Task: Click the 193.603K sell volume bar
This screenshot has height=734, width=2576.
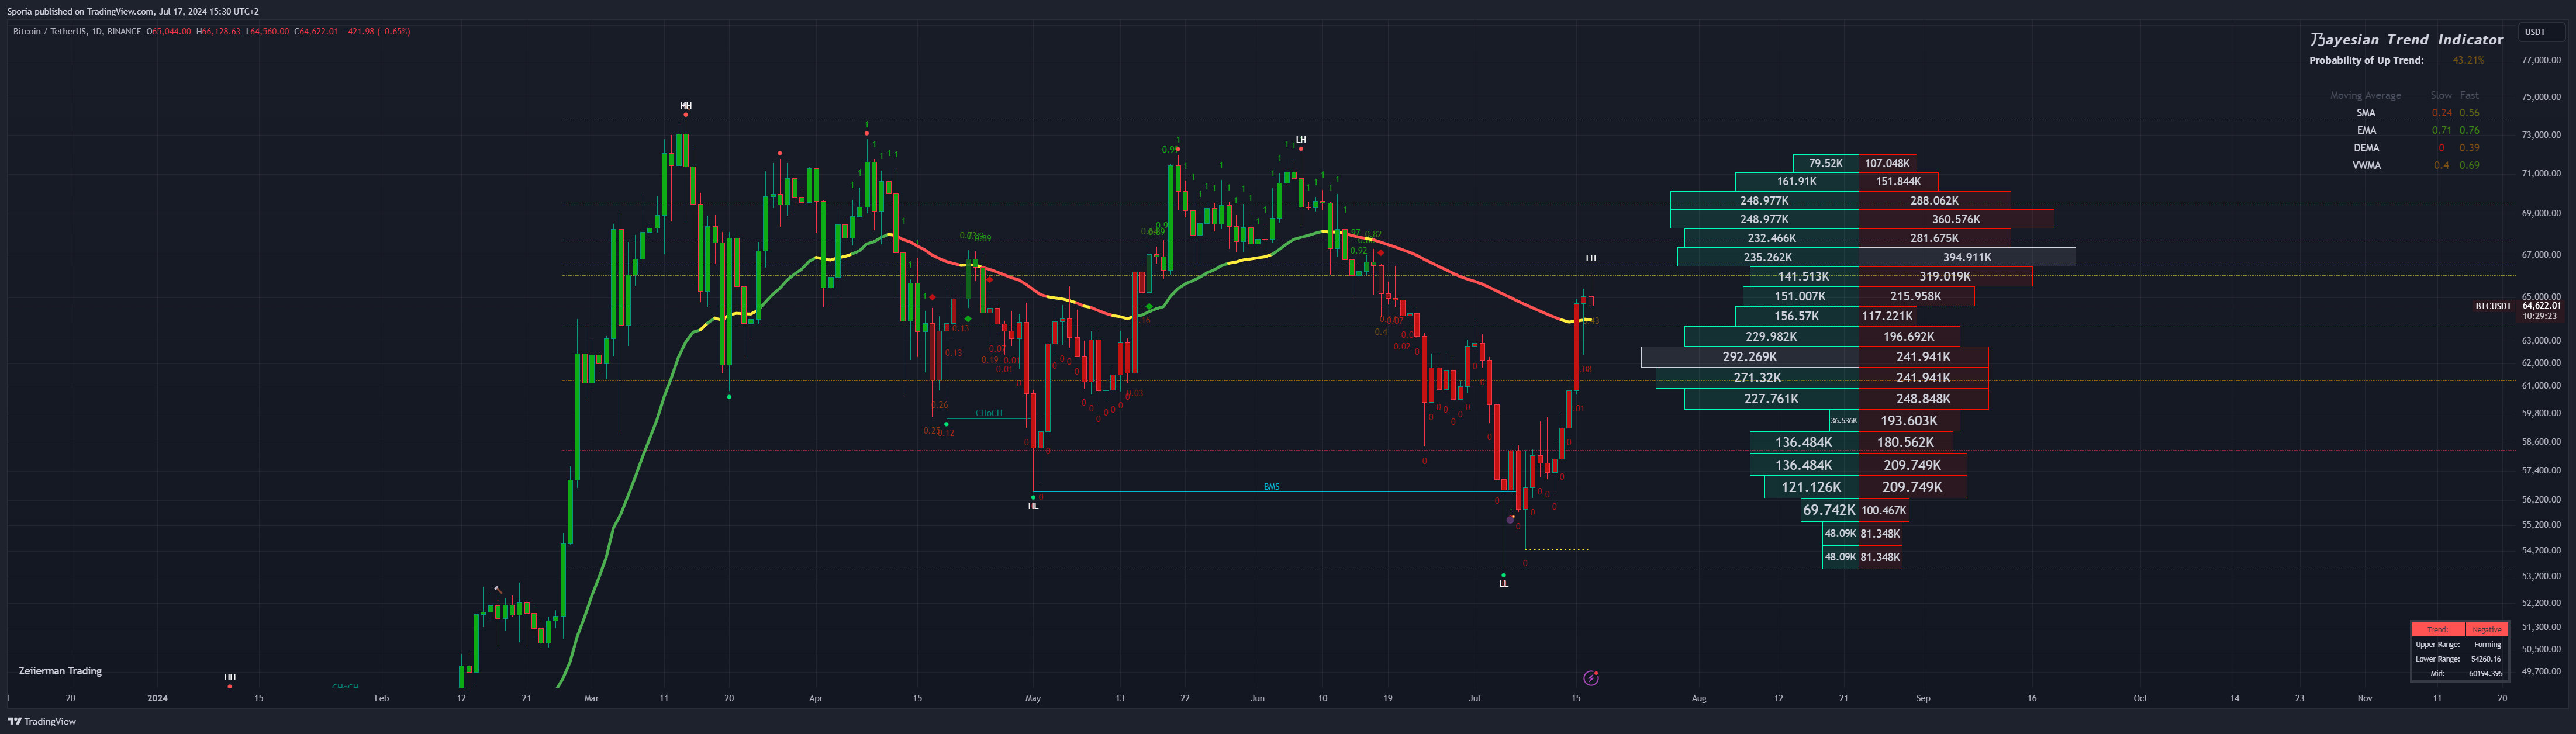Action: pos(1909,421)
